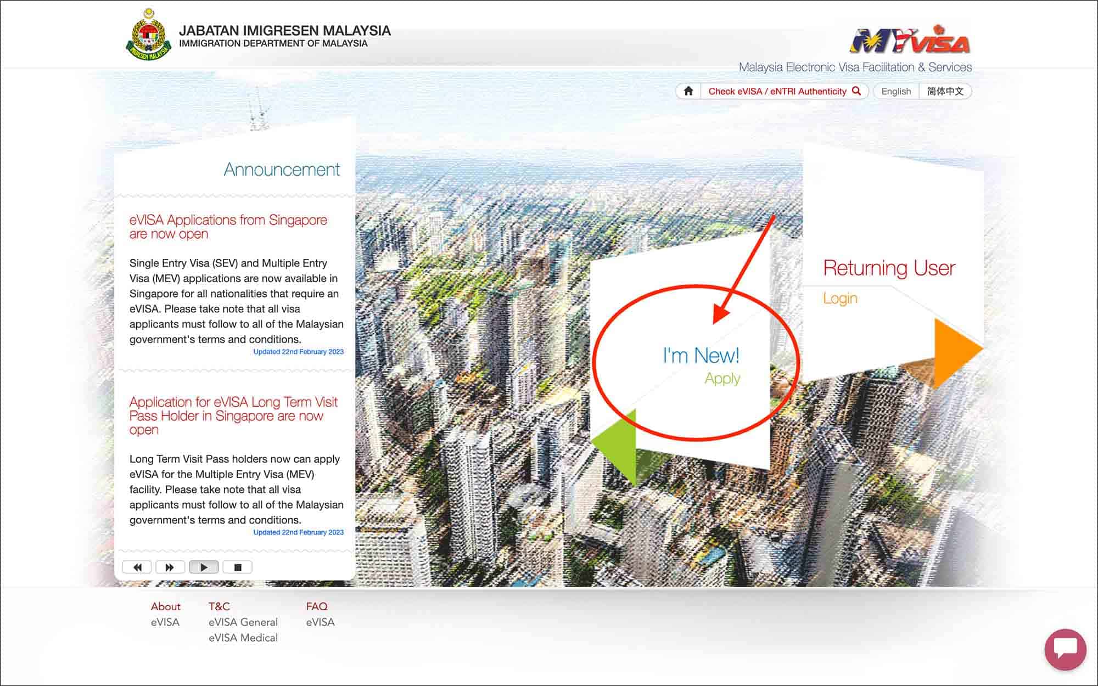Open the eVISA Medical terms and conditions link
The width and height of the screenshot is (1098, 686).
tap(243, 638)
